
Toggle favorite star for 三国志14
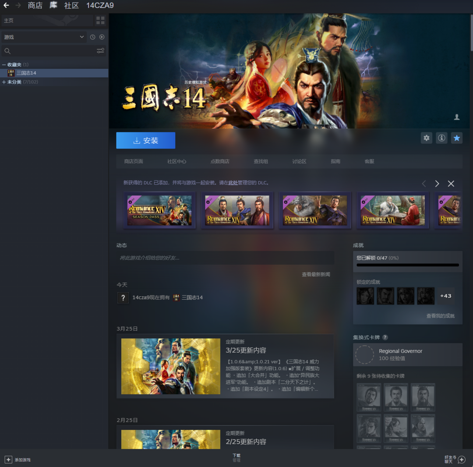tap(456, 138)
